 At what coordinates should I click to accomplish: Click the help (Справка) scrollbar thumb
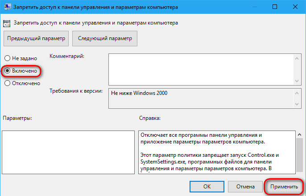(x=300, y=155)
